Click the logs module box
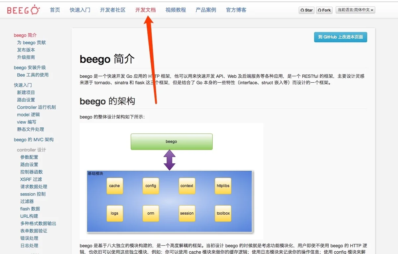 coord(114,213)
